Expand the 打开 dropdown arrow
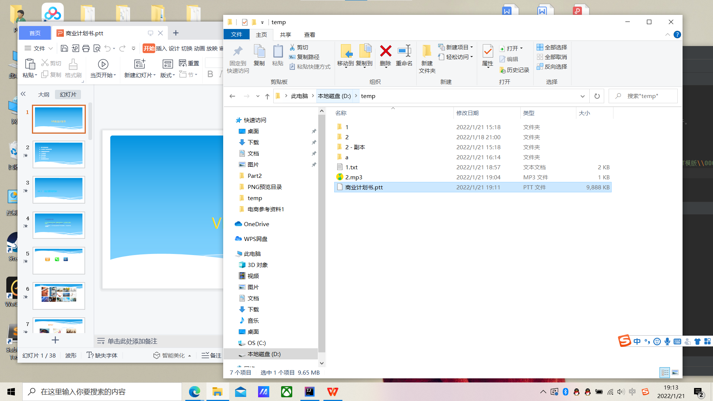The image size is (713, 401). pos(521,48)
